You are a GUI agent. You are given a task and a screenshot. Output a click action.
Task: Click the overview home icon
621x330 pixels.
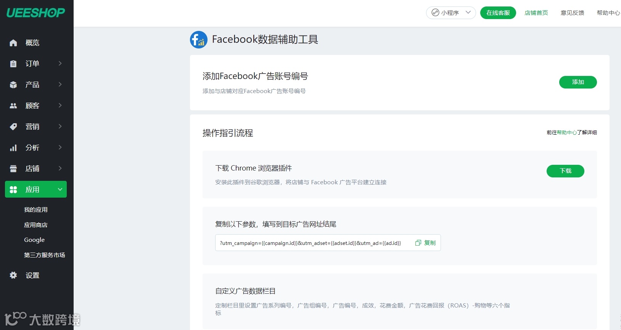pyautogui.click(x=13, y=43)
